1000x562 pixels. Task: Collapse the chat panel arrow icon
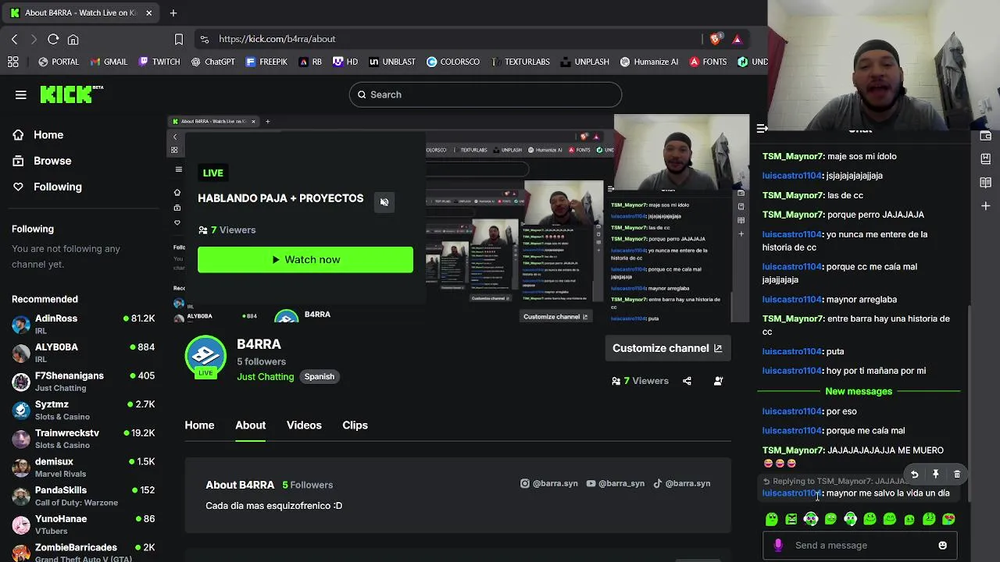pos(762,129)
